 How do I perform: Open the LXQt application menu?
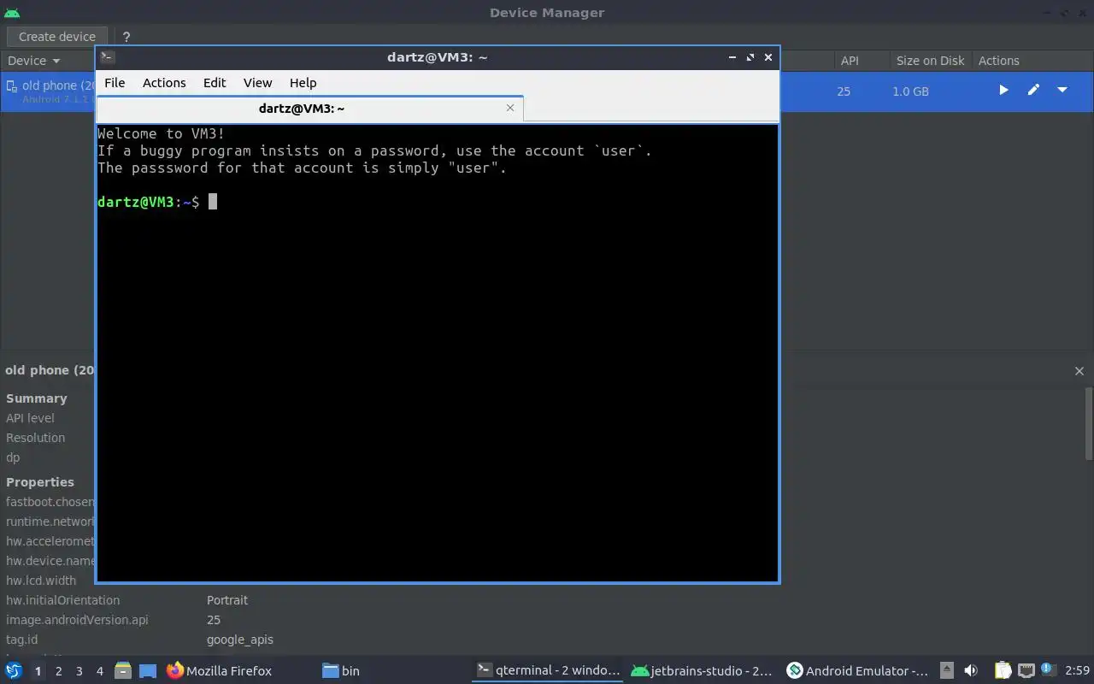click(x=13, y=670)
